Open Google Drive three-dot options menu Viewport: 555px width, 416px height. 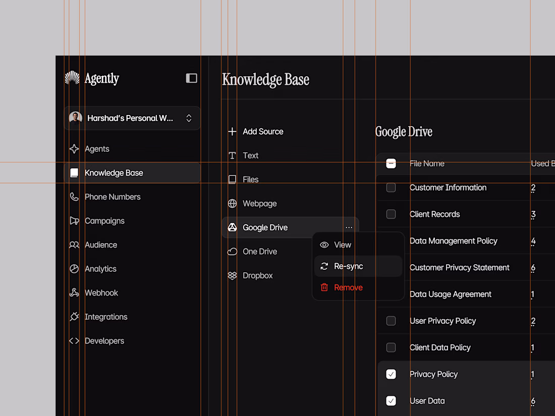(349, 227)
